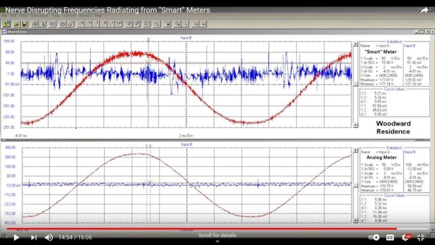This screenshot has height=245, width=435.
Task: Click the Input B label above upper graph
Action: 186,38
